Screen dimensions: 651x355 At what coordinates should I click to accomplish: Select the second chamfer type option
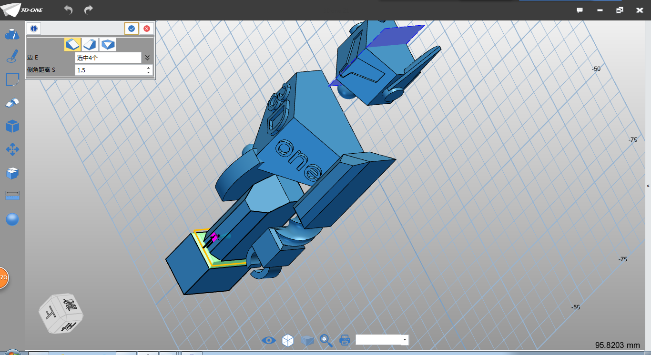pos(90,44)
